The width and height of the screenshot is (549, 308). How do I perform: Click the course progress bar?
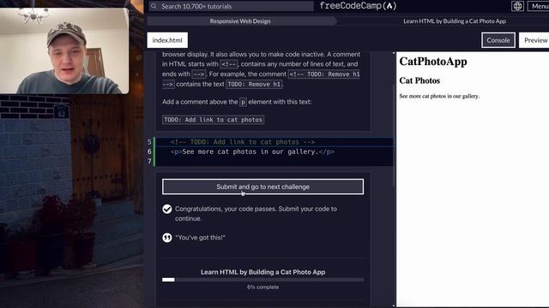coord(262,280)
